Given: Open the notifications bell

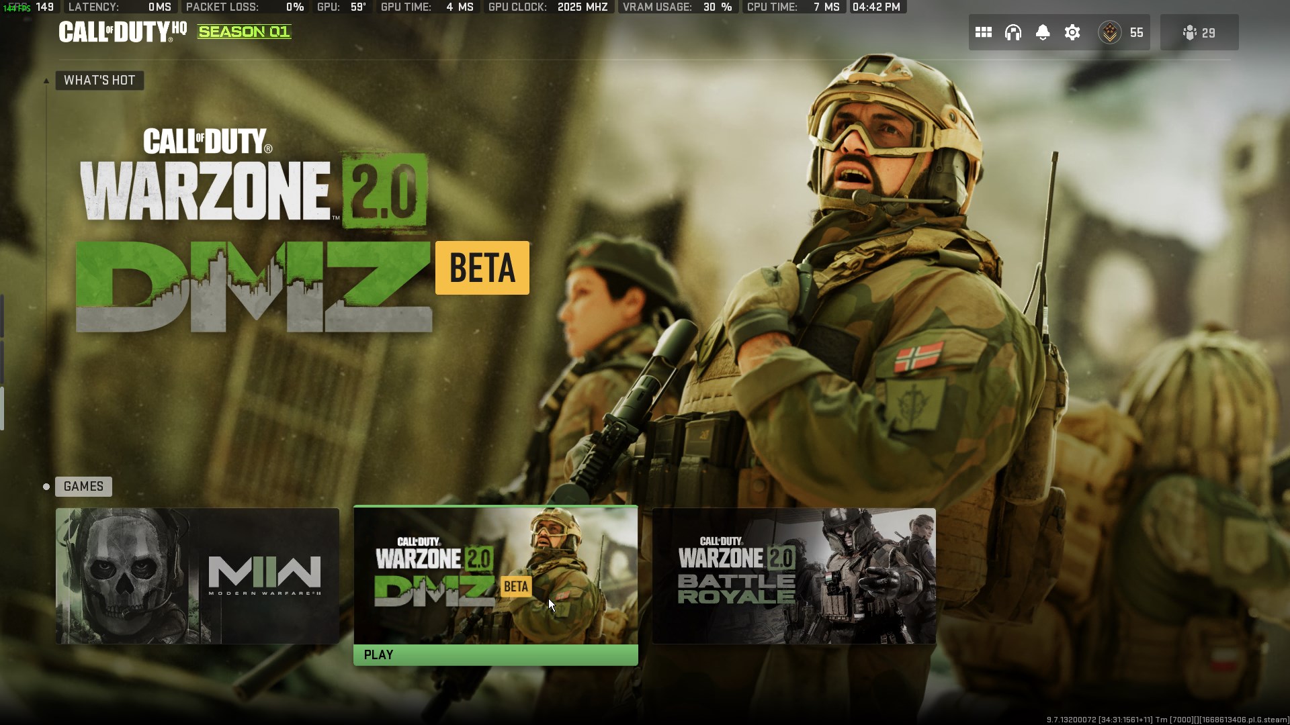Looking at the screenshot, I should pyautogui.click(x=1043, y=32).
